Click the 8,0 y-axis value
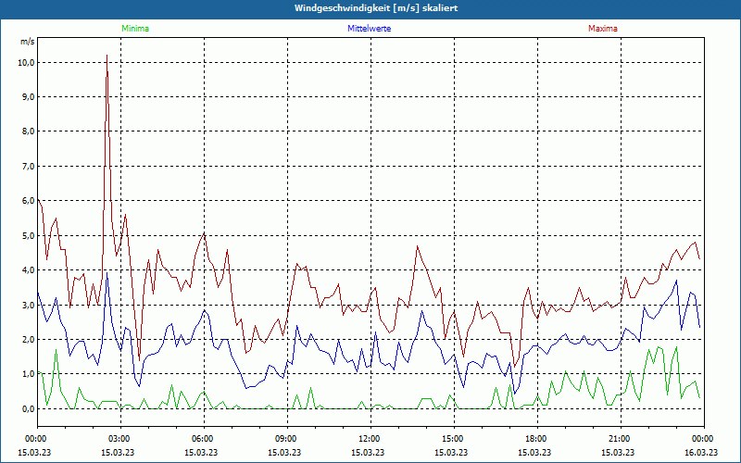741x463 pixels. click(28, 131)
